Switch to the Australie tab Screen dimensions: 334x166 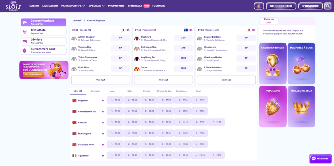click(95, 91)
